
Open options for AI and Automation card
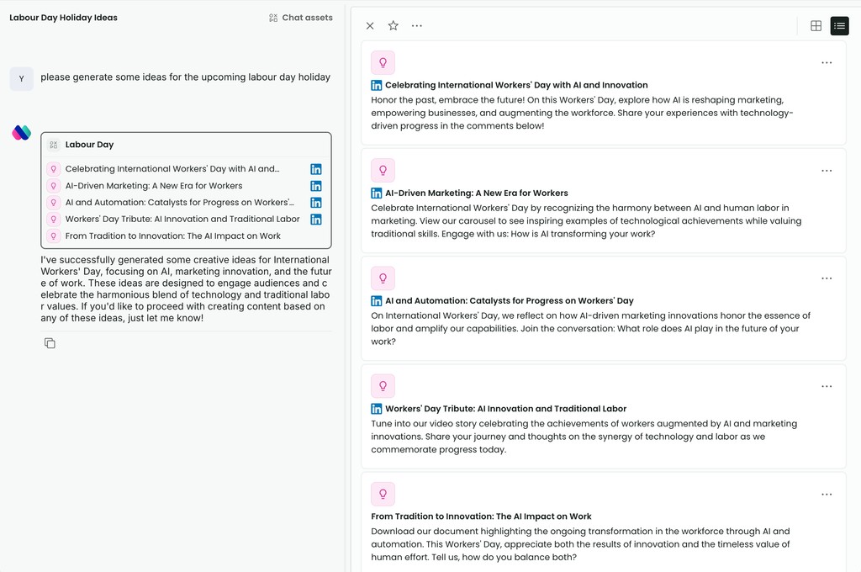(x=827, y=278)
